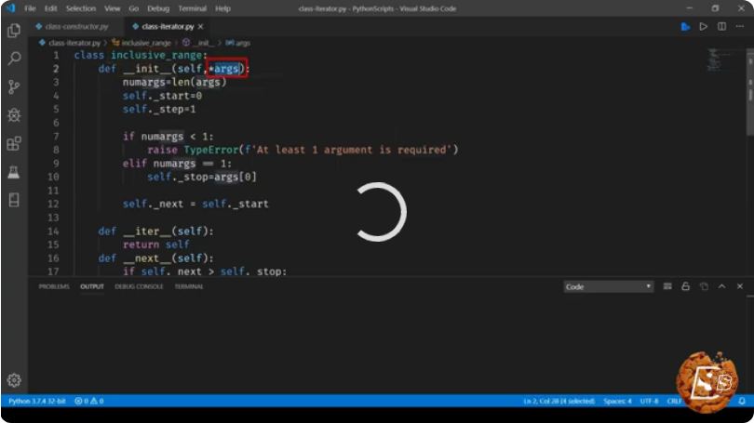Screen dimensions: 754x423
Task: Open editor More Actions ellipsis menu
Action: [x=740, y=27]
